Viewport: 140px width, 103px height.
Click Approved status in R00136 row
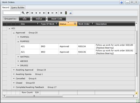coord(68,52)
